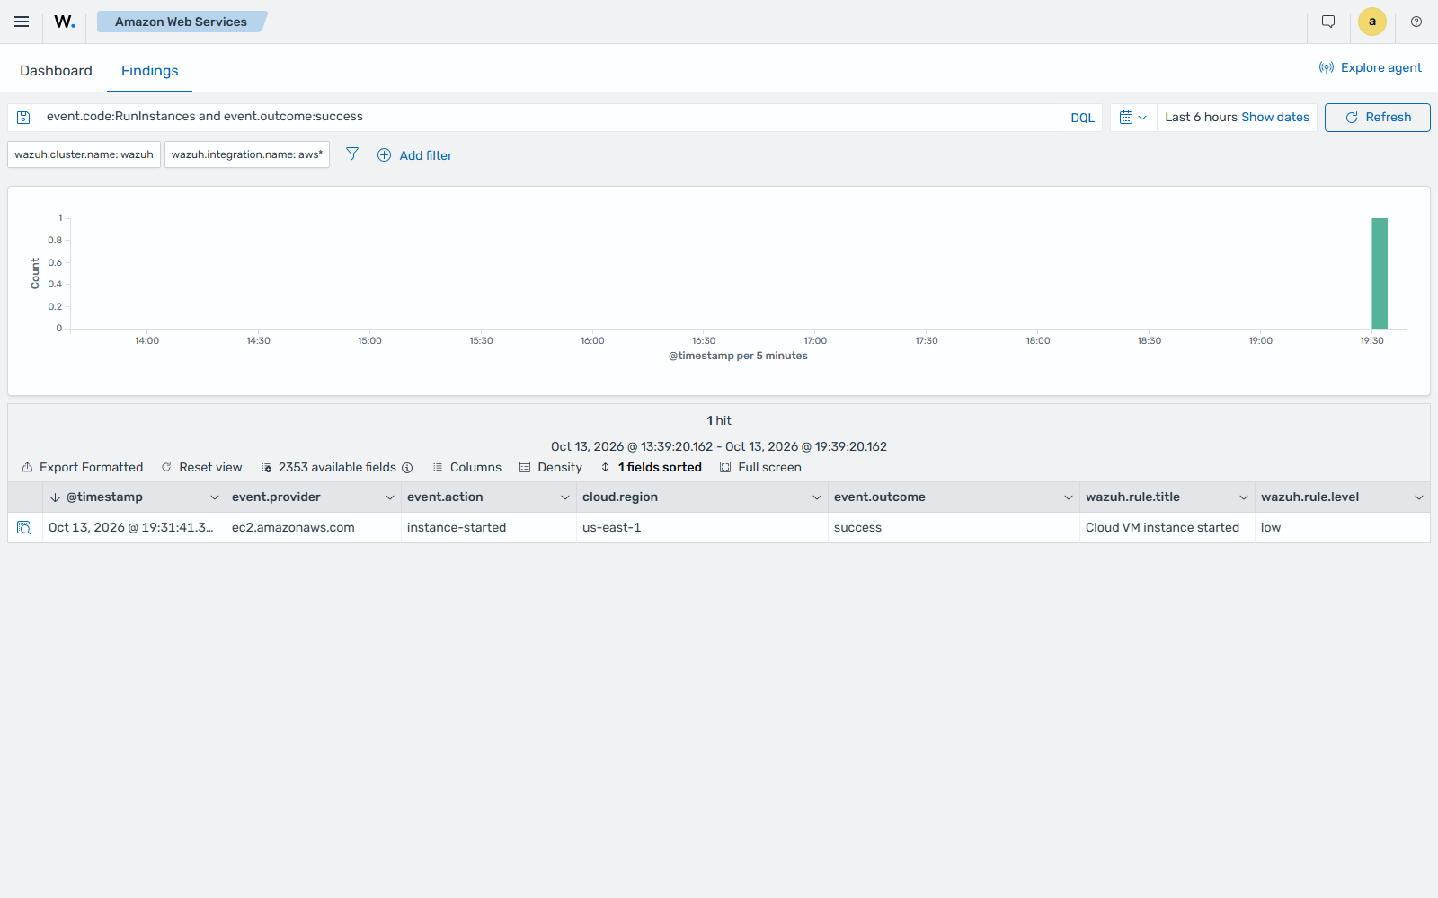Open the hamburger navigation menu
Image resolution: width=1438 pixels, height=898 pixels.
22,22
